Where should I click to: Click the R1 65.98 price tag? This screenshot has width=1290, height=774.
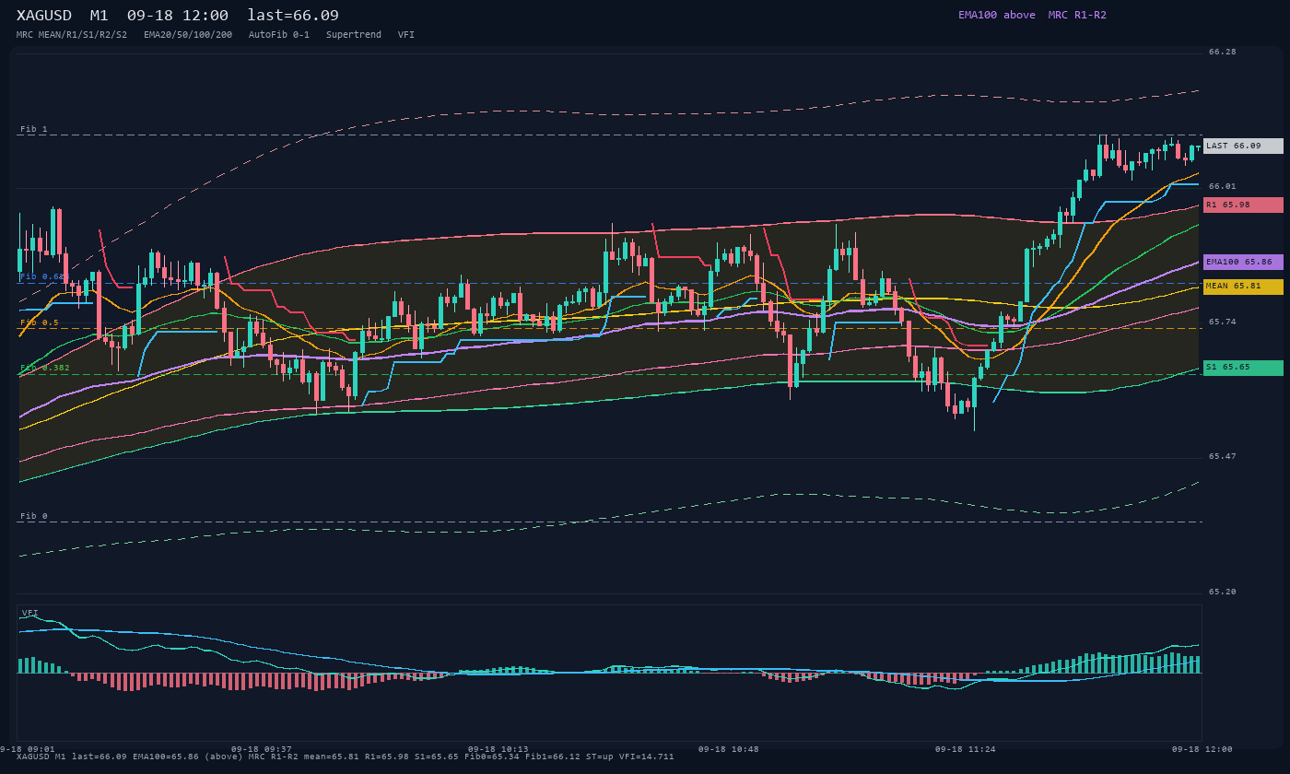[x=1243, y=205]
